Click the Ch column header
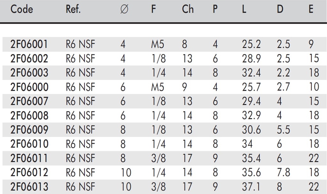This screenshot has width=327, height=194. coord(188,9)
